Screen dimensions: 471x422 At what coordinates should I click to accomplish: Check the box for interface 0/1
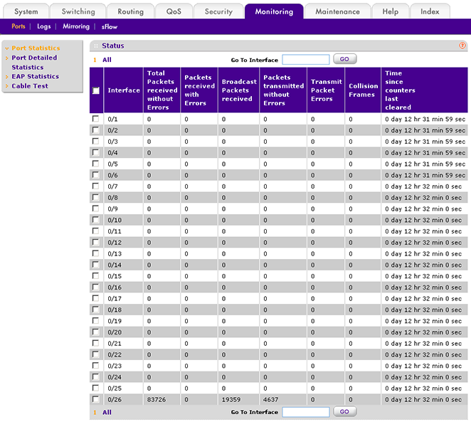pyautogui.click(x=95, y=119)
